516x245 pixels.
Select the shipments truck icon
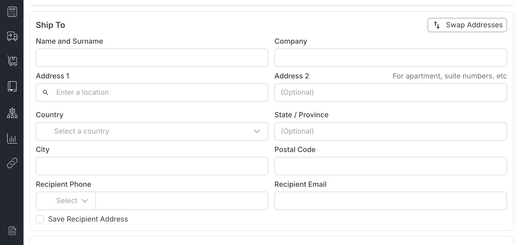pyautogui.click(x=12, y=37)
